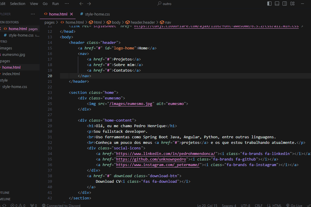The height and width of the screenshot is (207, 311).
Task: Open the font-awesome cdnjs stylesheet link
Action: point(216,26)
